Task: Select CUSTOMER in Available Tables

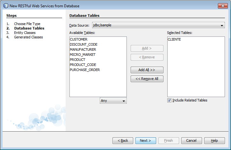Action: pos(78,39)
